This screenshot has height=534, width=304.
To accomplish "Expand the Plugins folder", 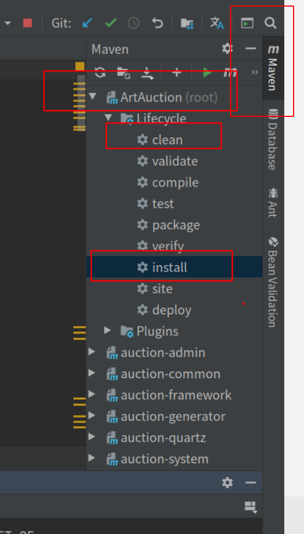I will 107,330.
